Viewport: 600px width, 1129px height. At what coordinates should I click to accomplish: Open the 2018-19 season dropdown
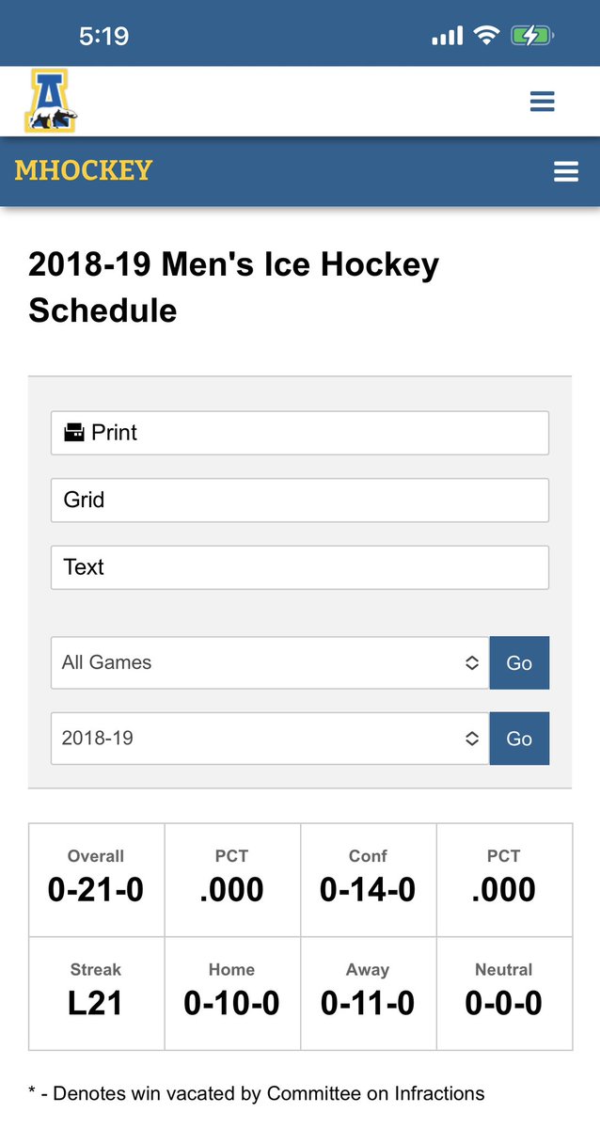tap(270, 739)
